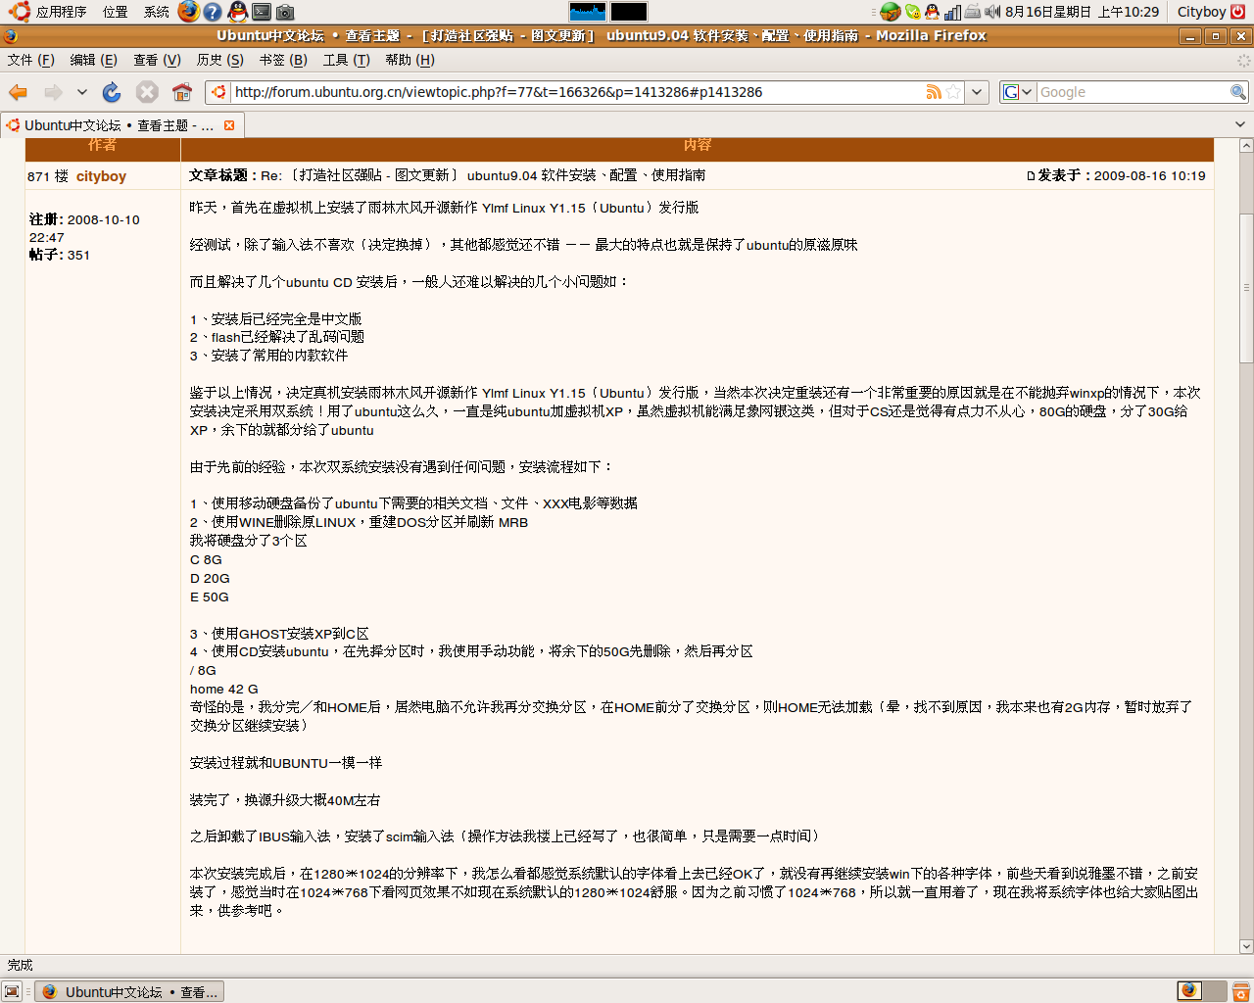The height and width of the screenshot is (1003, 1254).
Task: Click the search magnifier icon
Action: coord(1238,92)
